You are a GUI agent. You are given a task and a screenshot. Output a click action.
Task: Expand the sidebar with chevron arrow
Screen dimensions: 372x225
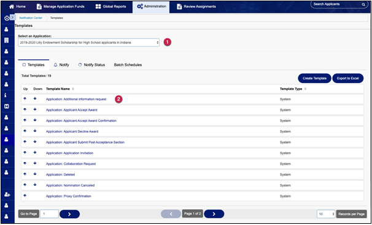pos(12,18)
